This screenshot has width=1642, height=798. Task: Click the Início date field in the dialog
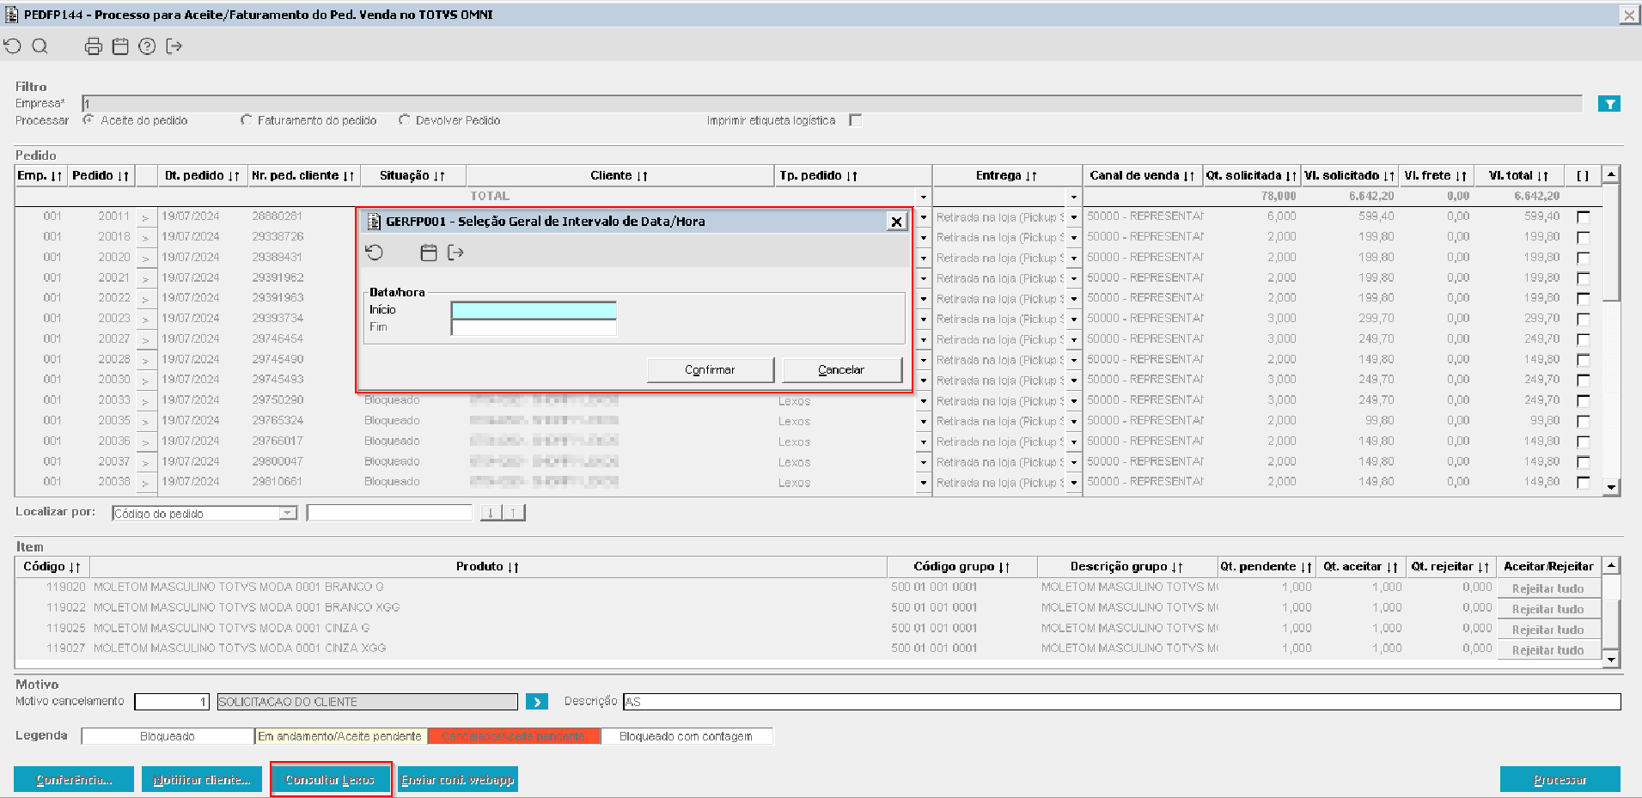(x=534, y=310)
